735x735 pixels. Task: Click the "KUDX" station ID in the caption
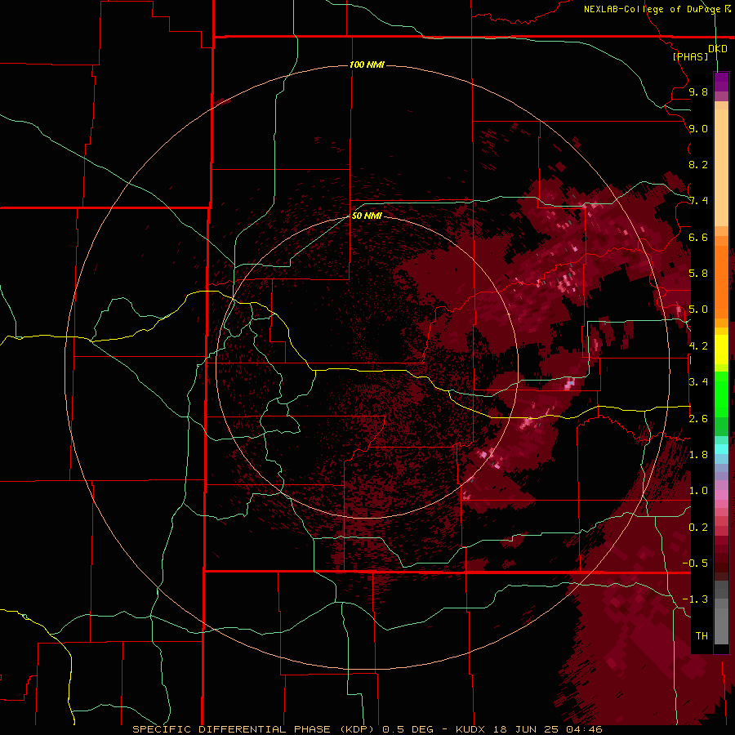point(471,729)
